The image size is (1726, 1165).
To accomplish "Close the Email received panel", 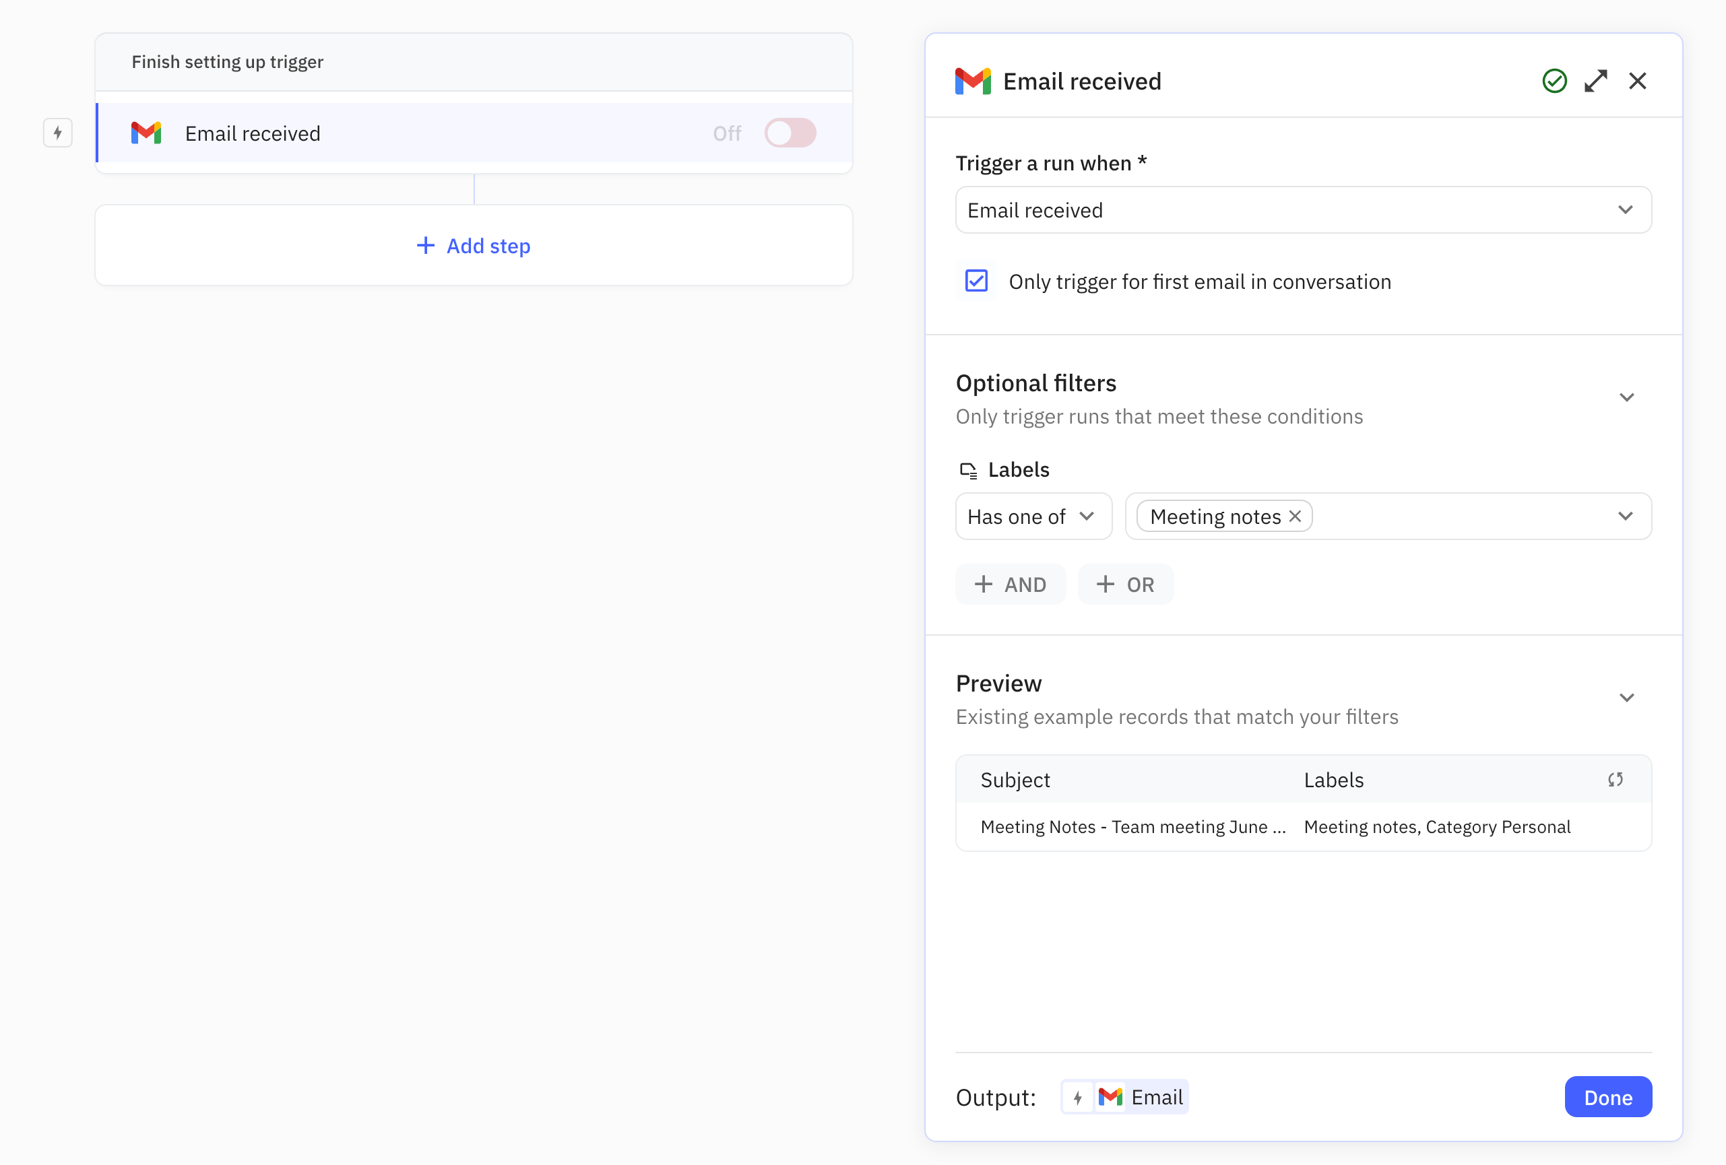I will coord(1638,81).
